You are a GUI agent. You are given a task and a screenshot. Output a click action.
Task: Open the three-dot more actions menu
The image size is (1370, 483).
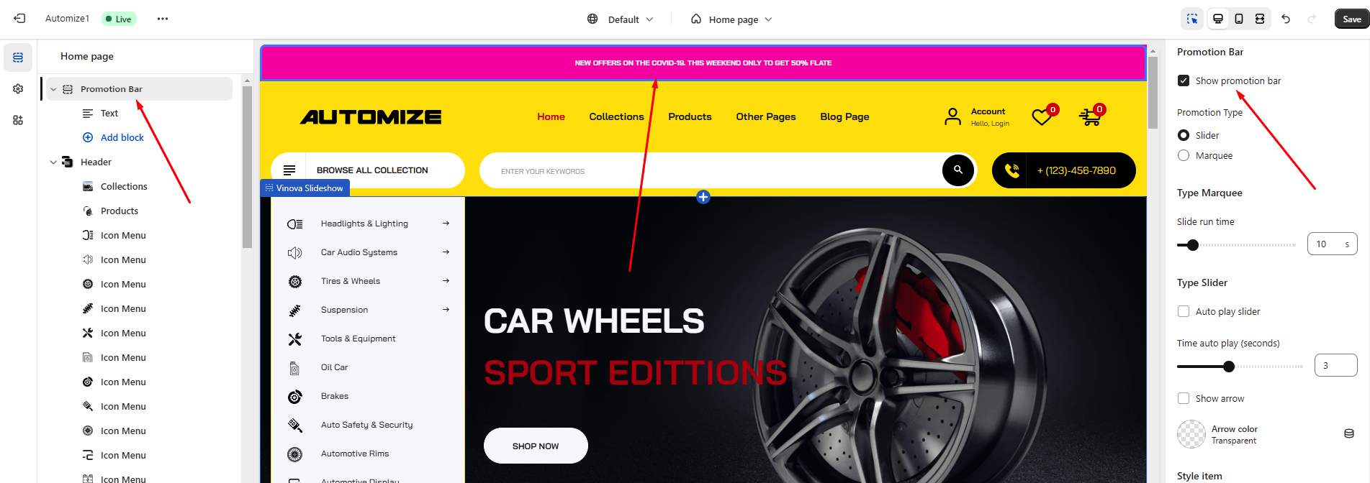coord(163,19)
